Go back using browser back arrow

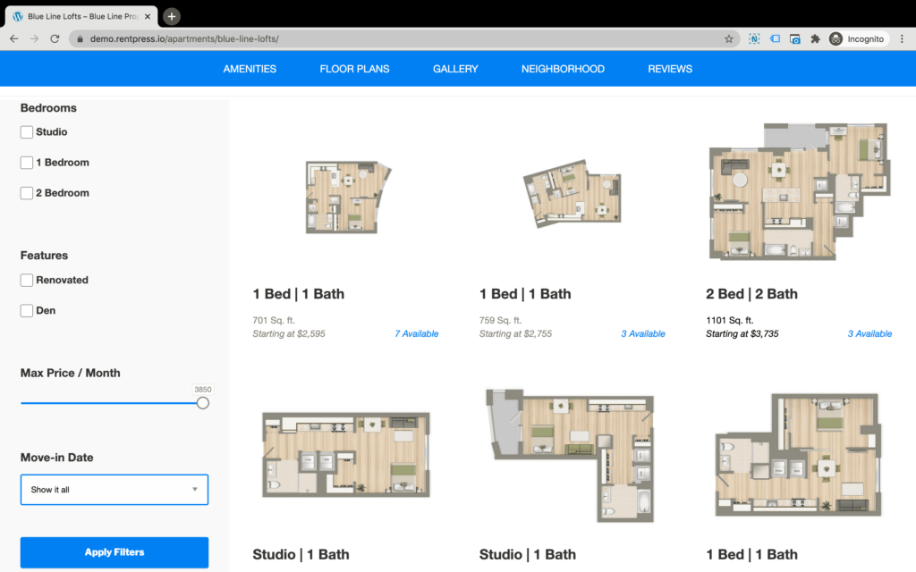click(14, 39)
